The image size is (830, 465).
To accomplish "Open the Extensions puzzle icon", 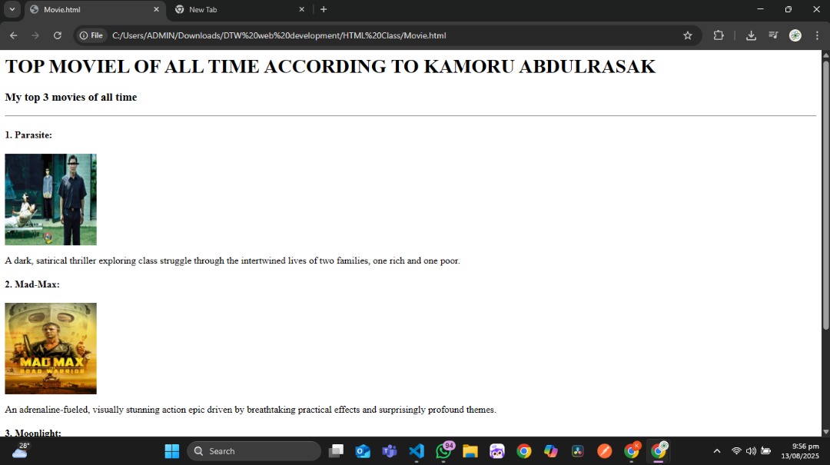I will pos(719,35).
